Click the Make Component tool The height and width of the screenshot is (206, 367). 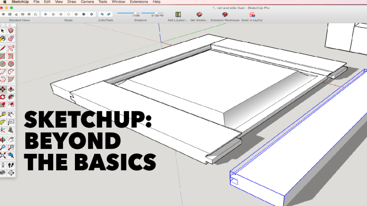point(11,31)
